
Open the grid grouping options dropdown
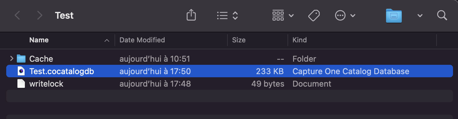283,15
